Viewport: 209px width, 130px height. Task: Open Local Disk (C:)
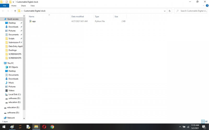(x=15, y=94)
